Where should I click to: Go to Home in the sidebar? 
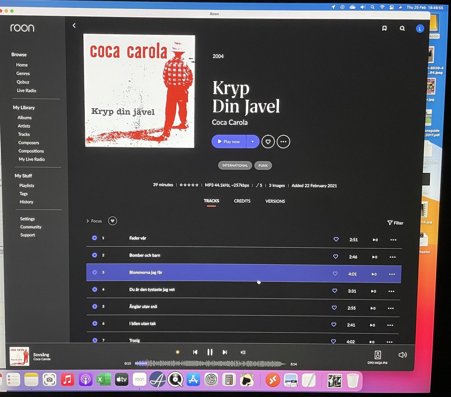click(x=22, y=65)
